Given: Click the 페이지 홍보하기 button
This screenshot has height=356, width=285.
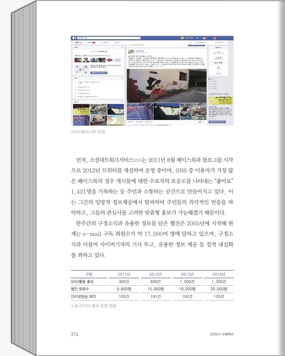Looking at the screenshot, I should [x=99, y=73].
